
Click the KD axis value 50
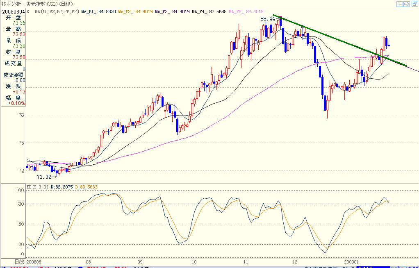coord(21,224)
